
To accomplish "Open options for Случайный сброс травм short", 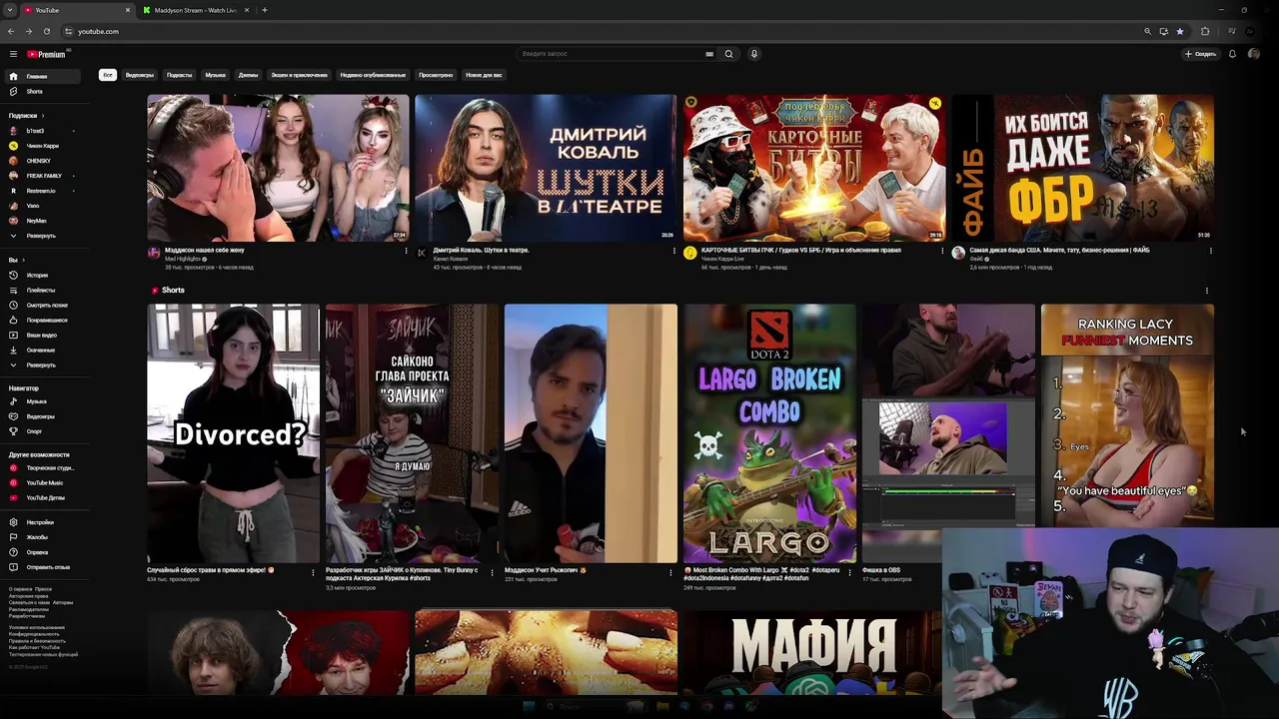I will click(313, 572).
